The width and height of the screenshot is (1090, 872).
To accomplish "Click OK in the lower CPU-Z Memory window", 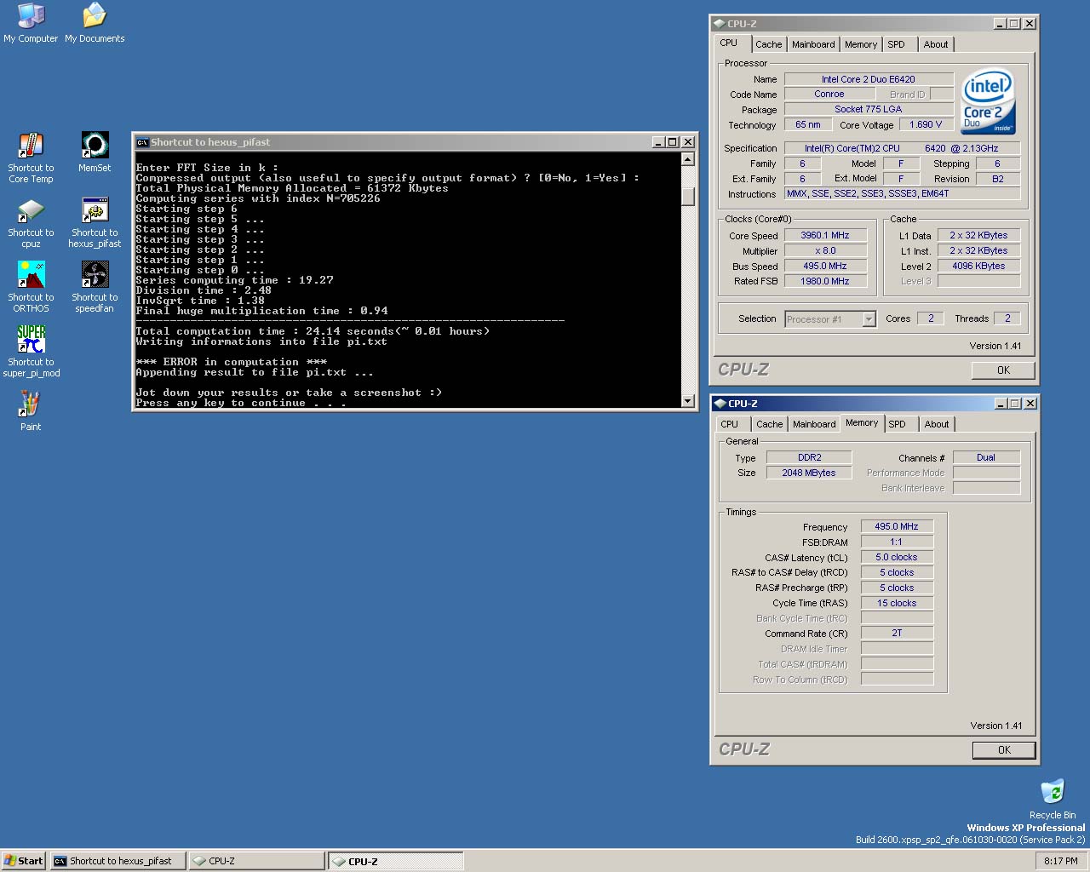I will tap(1004, 750).
